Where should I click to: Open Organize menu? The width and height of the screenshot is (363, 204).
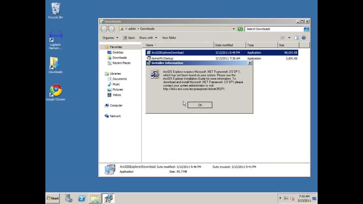110,38
